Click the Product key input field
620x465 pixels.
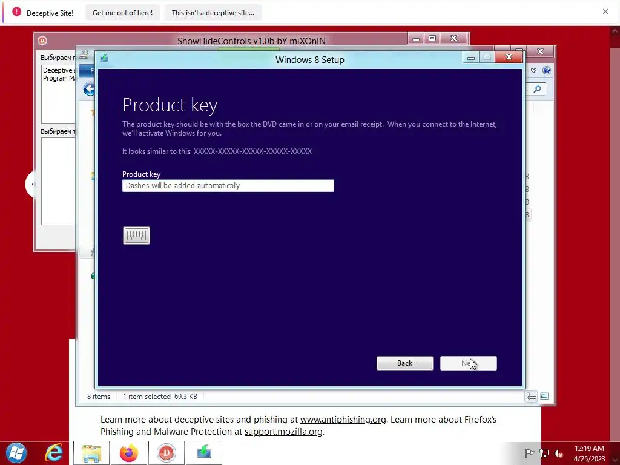coord(228,185)
